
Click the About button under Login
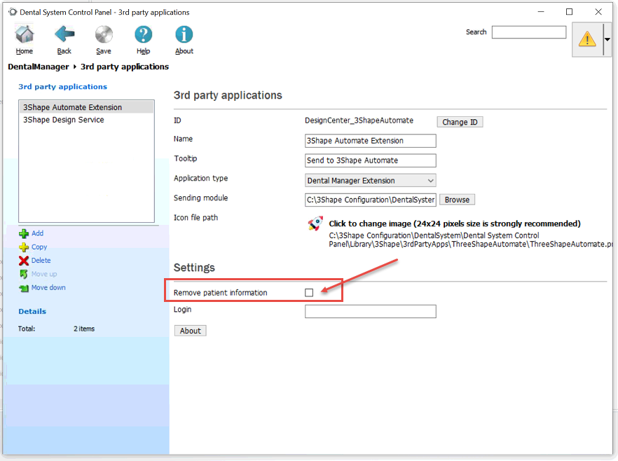(190, 331)
